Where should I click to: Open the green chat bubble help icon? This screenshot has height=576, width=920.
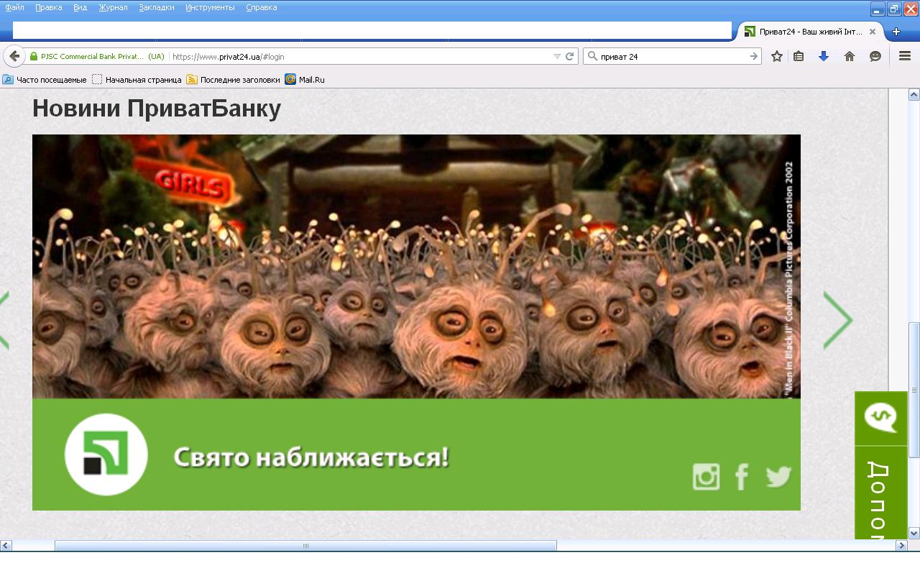tap(880, 417)
